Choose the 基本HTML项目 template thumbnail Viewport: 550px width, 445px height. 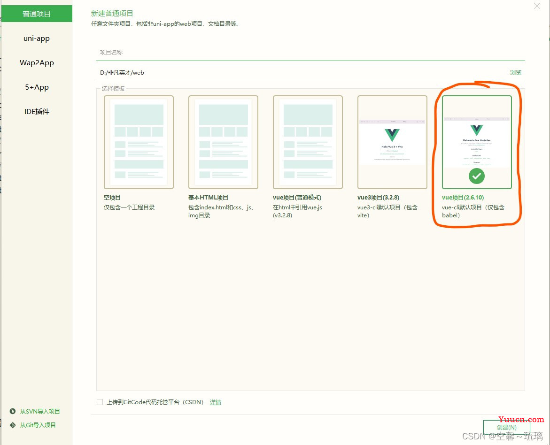pyautogui.click(x=223, y=142)
